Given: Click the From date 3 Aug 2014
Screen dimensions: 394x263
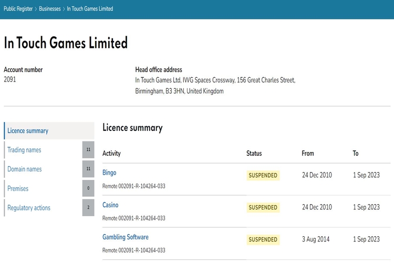Looking at the screenshot, I should click(316, 239).
